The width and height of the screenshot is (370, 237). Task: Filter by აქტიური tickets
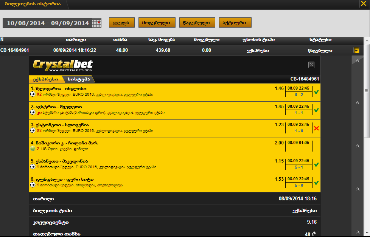pyautogui.click(x=235, y=23)
